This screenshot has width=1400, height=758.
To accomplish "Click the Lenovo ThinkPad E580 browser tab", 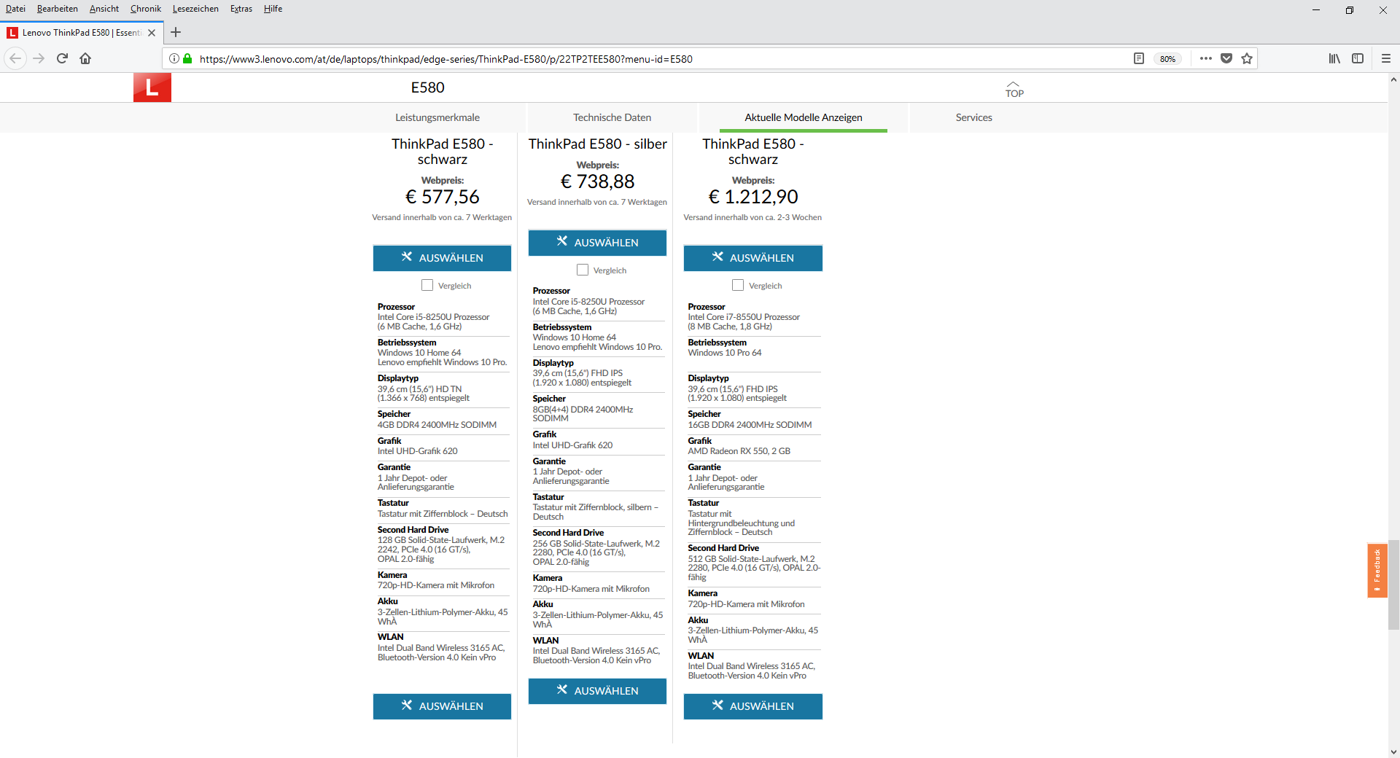I will pos(82,33).
